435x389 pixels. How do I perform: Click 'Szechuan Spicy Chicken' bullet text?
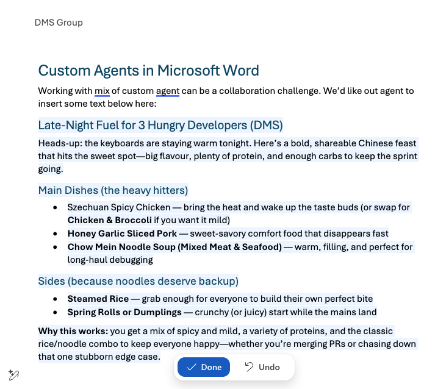119,207
